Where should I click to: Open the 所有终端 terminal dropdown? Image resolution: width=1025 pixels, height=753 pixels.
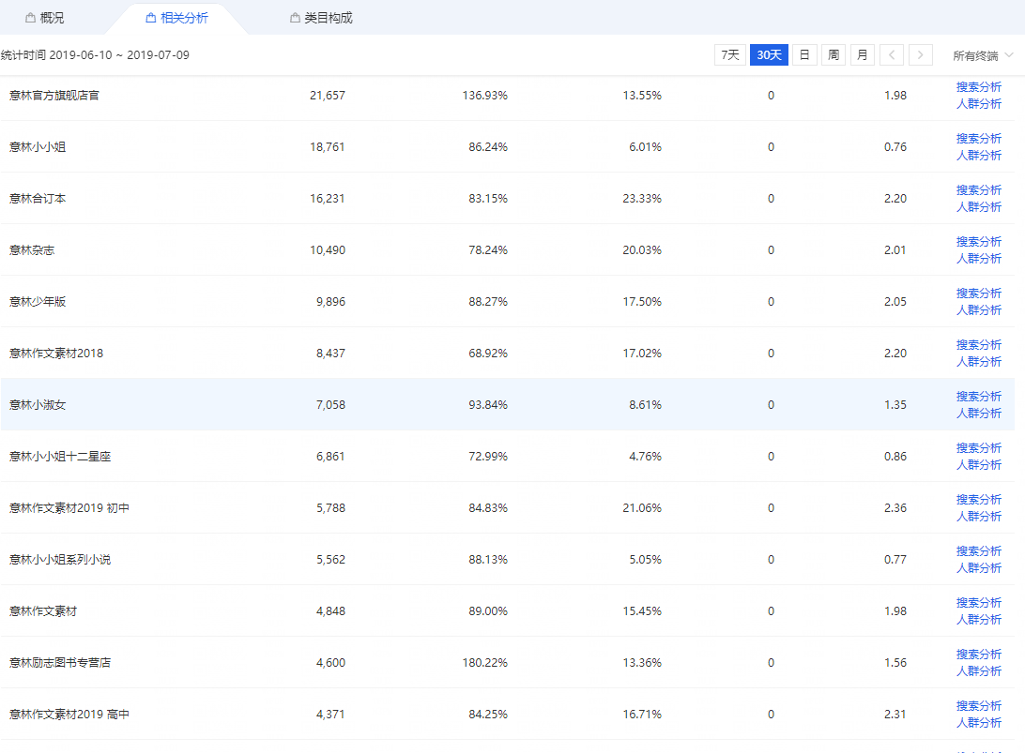pyautogui.click(x=982, y=55)
